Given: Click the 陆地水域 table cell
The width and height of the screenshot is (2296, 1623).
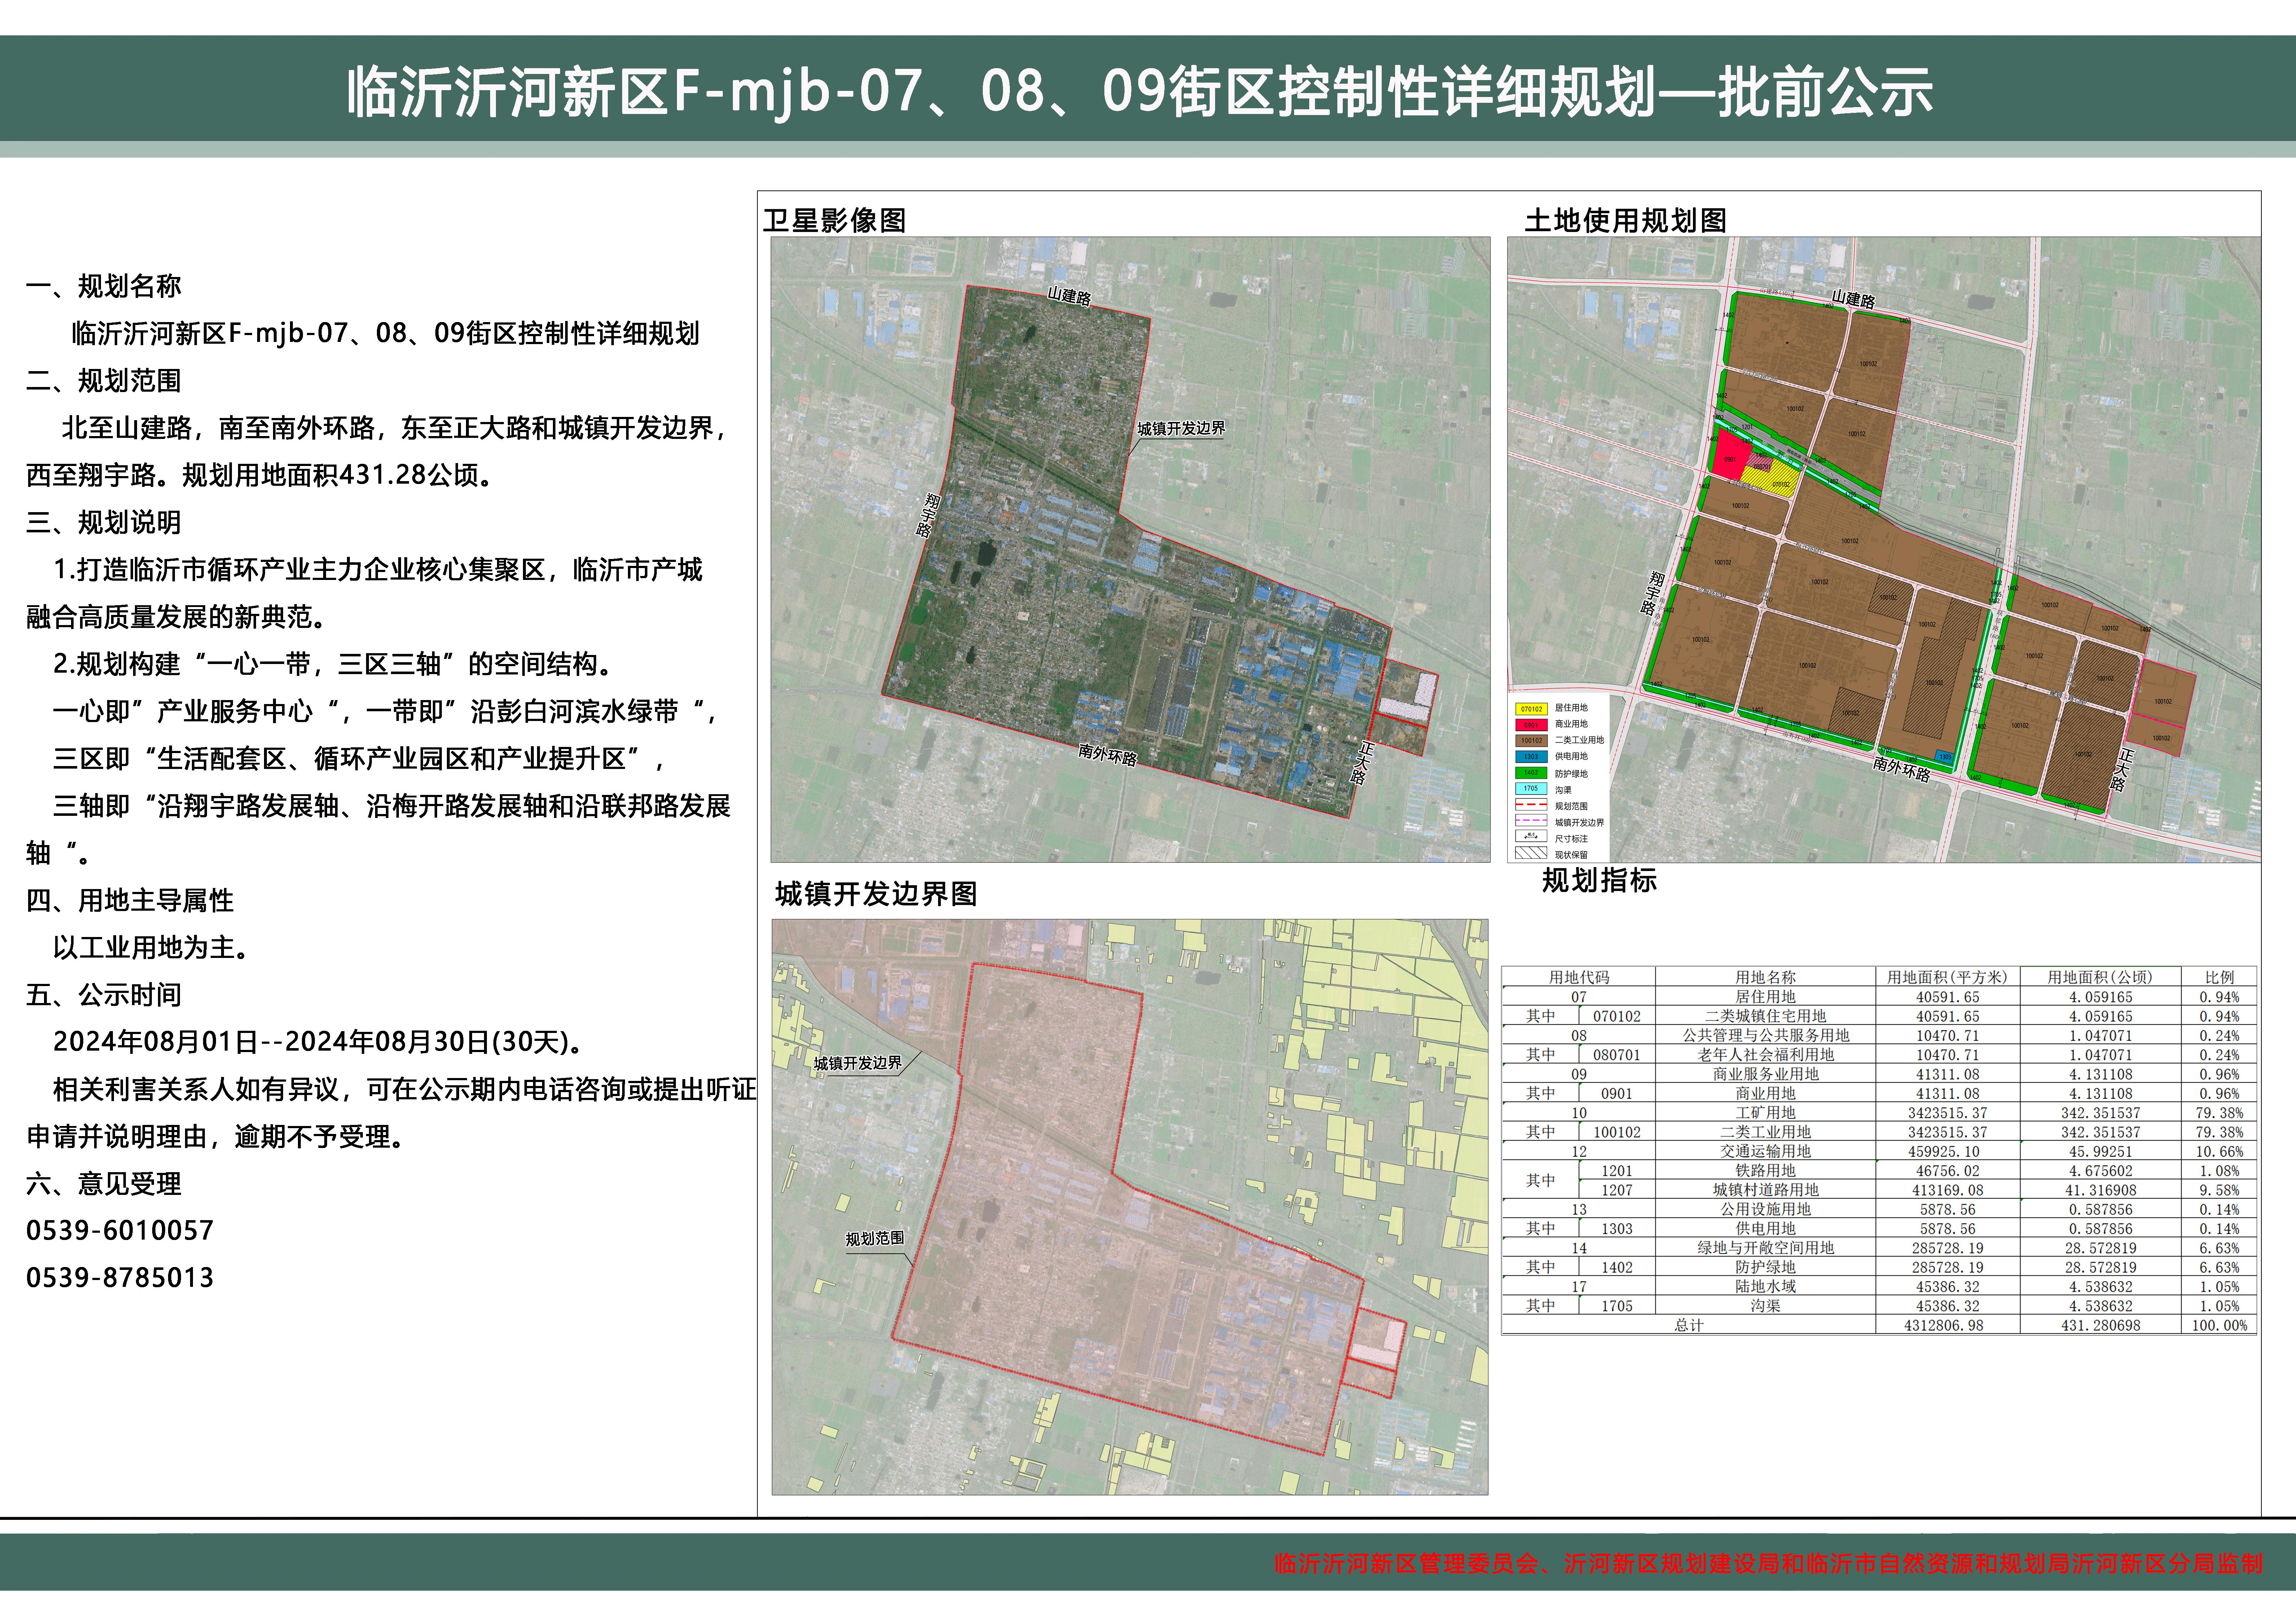Looking at the screenshot, I should pos(1765,1287).
